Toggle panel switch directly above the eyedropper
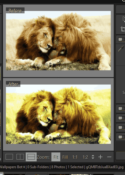The height and width of the screenshot is (175, 125). 121,39
